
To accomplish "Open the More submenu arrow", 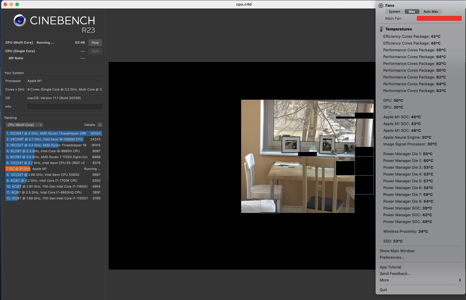I will coord(460,280).
